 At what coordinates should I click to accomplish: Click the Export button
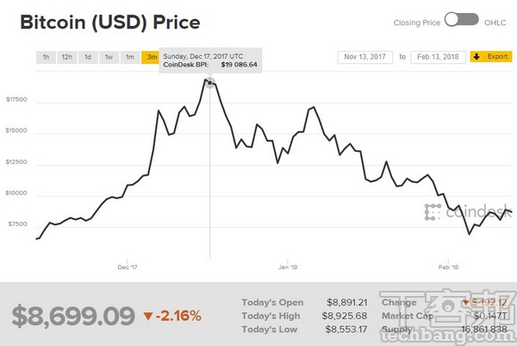coord(489,57)
